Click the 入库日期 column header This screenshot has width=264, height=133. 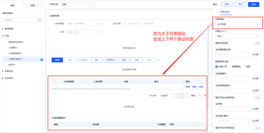tap(98, 82)
